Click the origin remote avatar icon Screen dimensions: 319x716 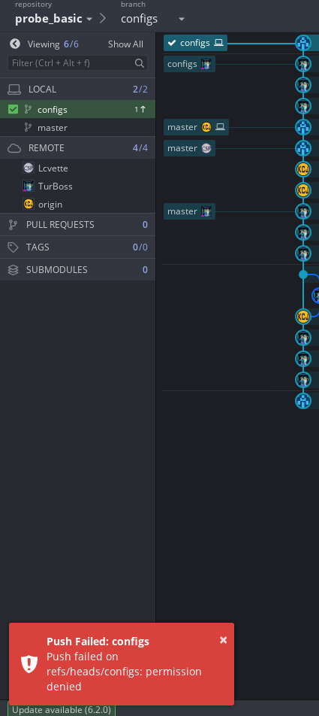pyautogui.click(x=29, y=204)
